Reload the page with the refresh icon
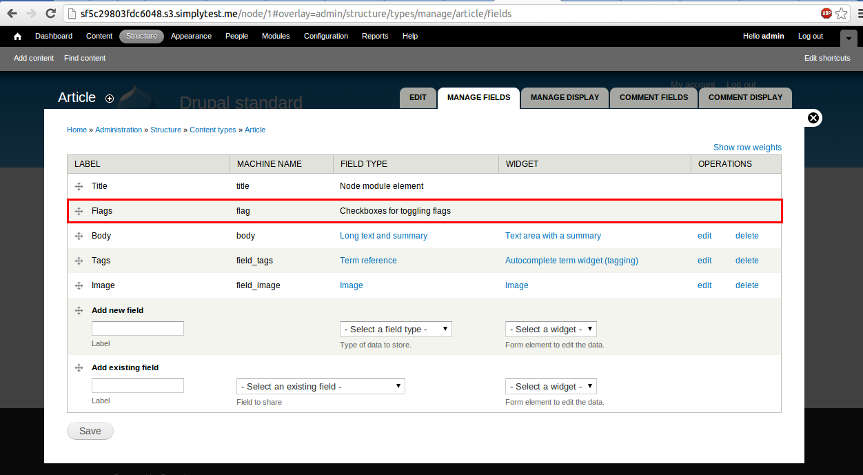The width and height of the screenshot is (863, 475). point(50,13)
